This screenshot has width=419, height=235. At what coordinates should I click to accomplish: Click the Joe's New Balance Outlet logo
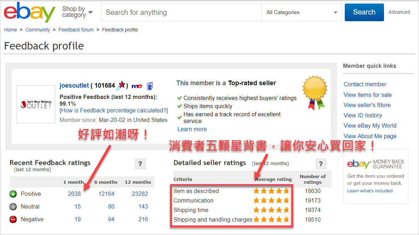point(36,104)
